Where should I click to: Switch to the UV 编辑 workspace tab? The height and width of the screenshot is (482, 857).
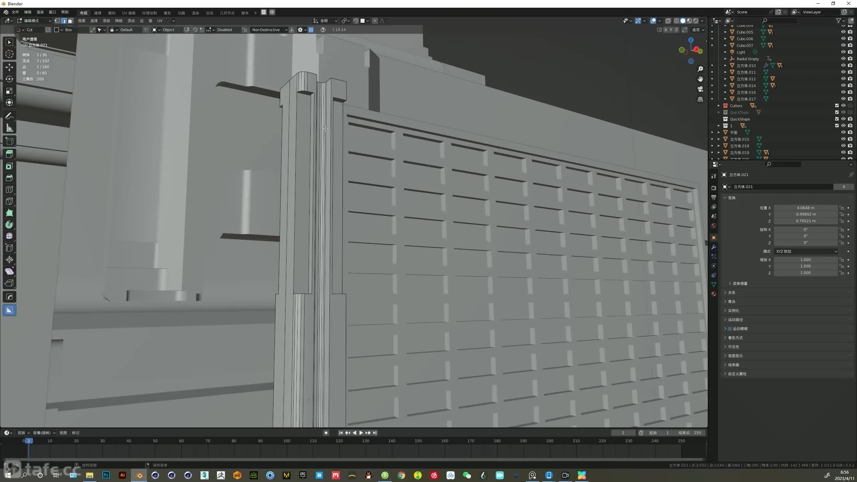pos(129,13)
